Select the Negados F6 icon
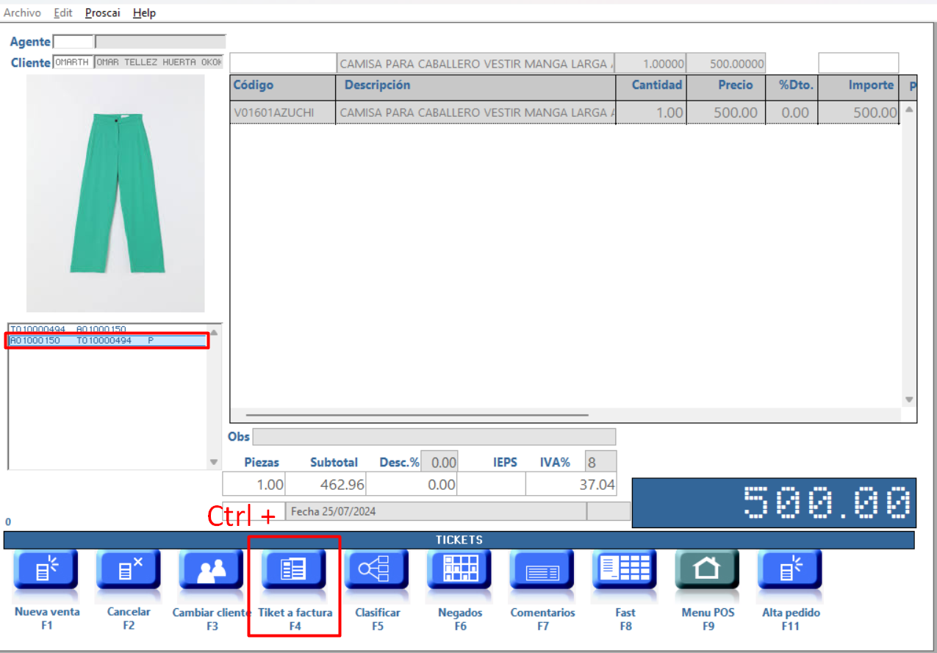This screenshot has width=937, height=653. 459,571
